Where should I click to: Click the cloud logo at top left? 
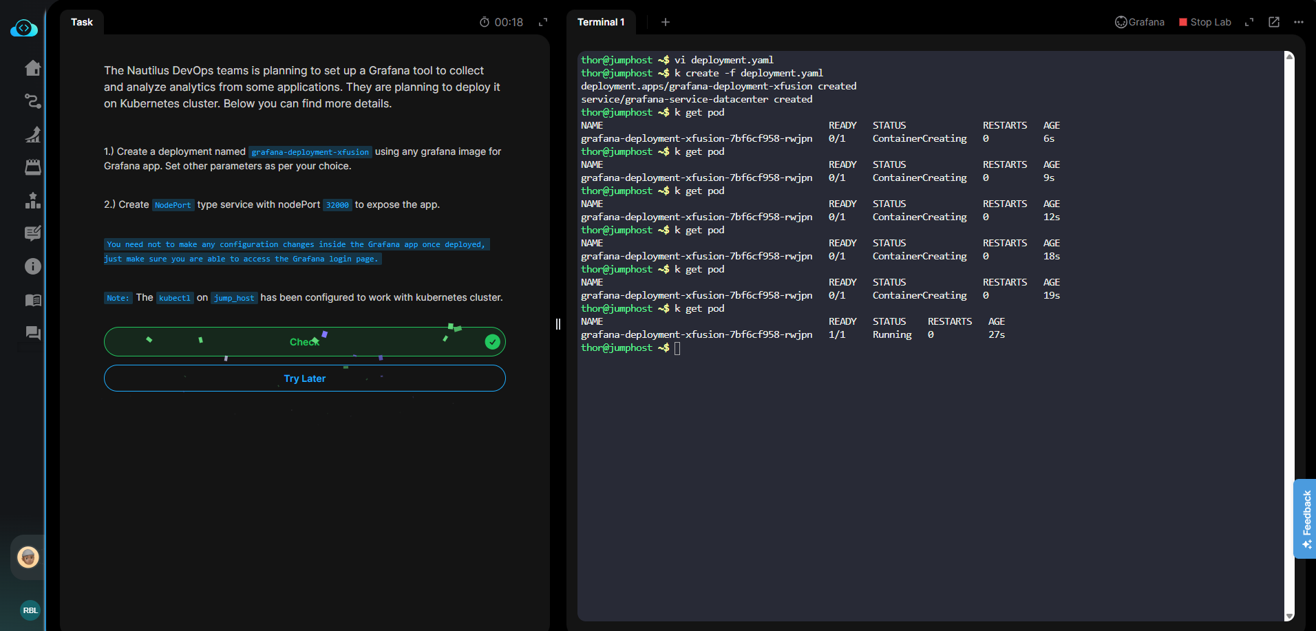(x=24, y=28)
